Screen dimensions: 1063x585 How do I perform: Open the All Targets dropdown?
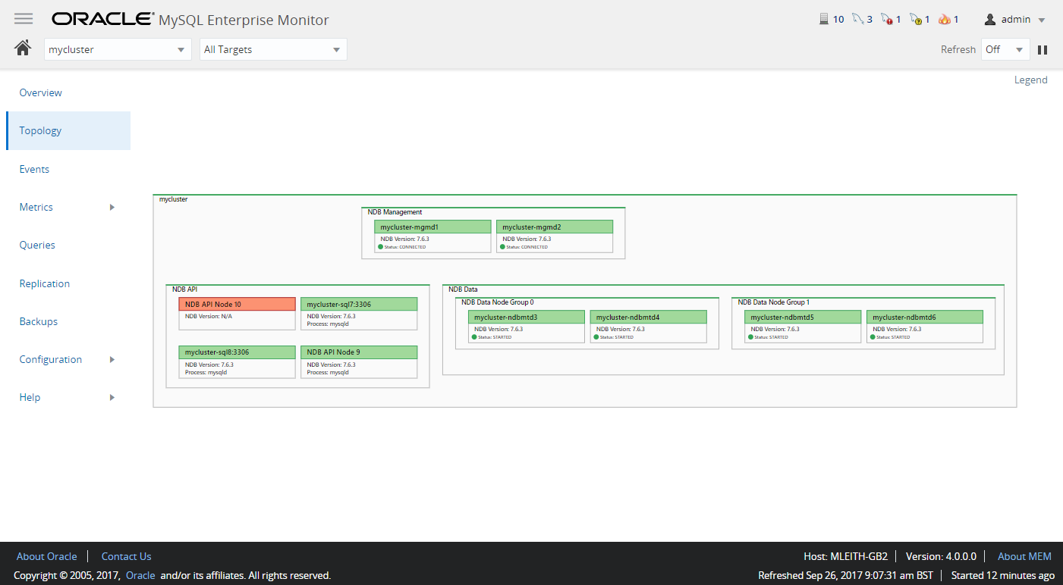(273, 49)
